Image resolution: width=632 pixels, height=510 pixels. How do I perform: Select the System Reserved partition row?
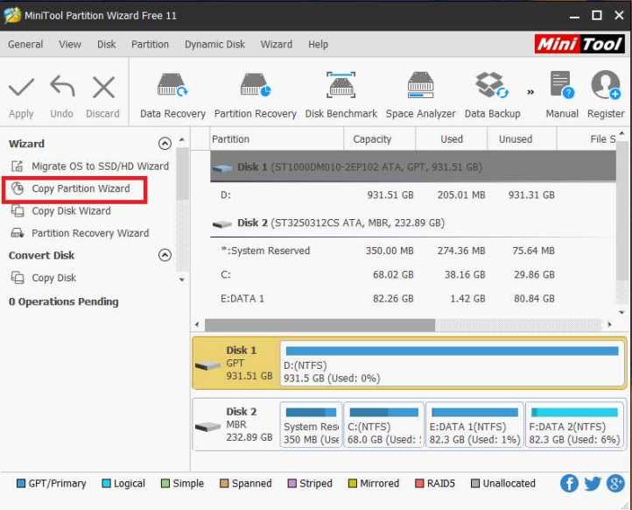[413, 251]
